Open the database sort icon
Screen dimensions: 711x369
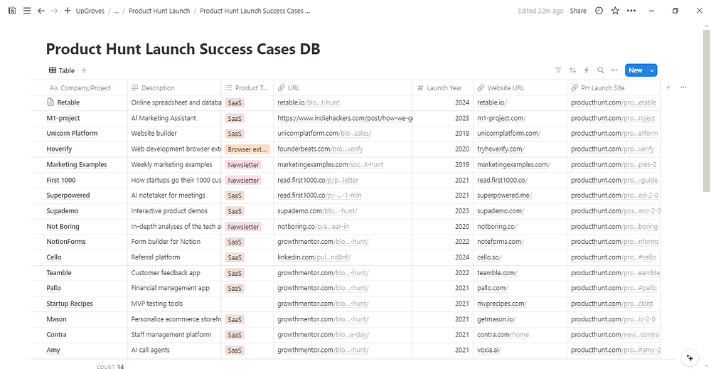[572, 70]
